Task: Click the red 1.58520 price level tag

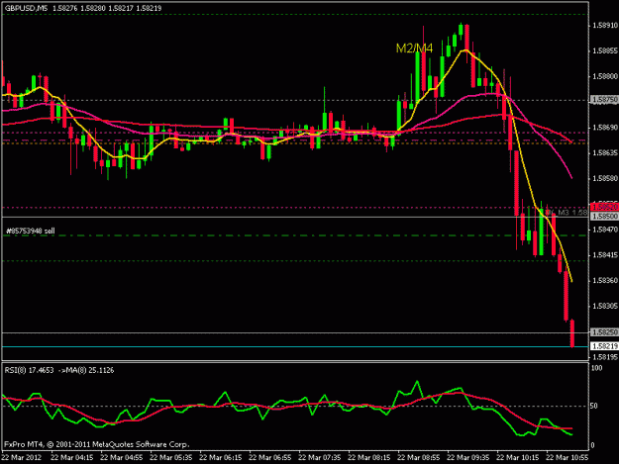Action: [604, 207]
